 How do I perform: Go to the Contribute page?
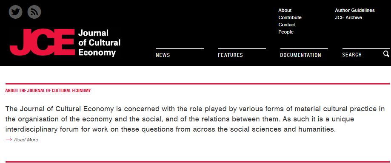click(290, 17)
